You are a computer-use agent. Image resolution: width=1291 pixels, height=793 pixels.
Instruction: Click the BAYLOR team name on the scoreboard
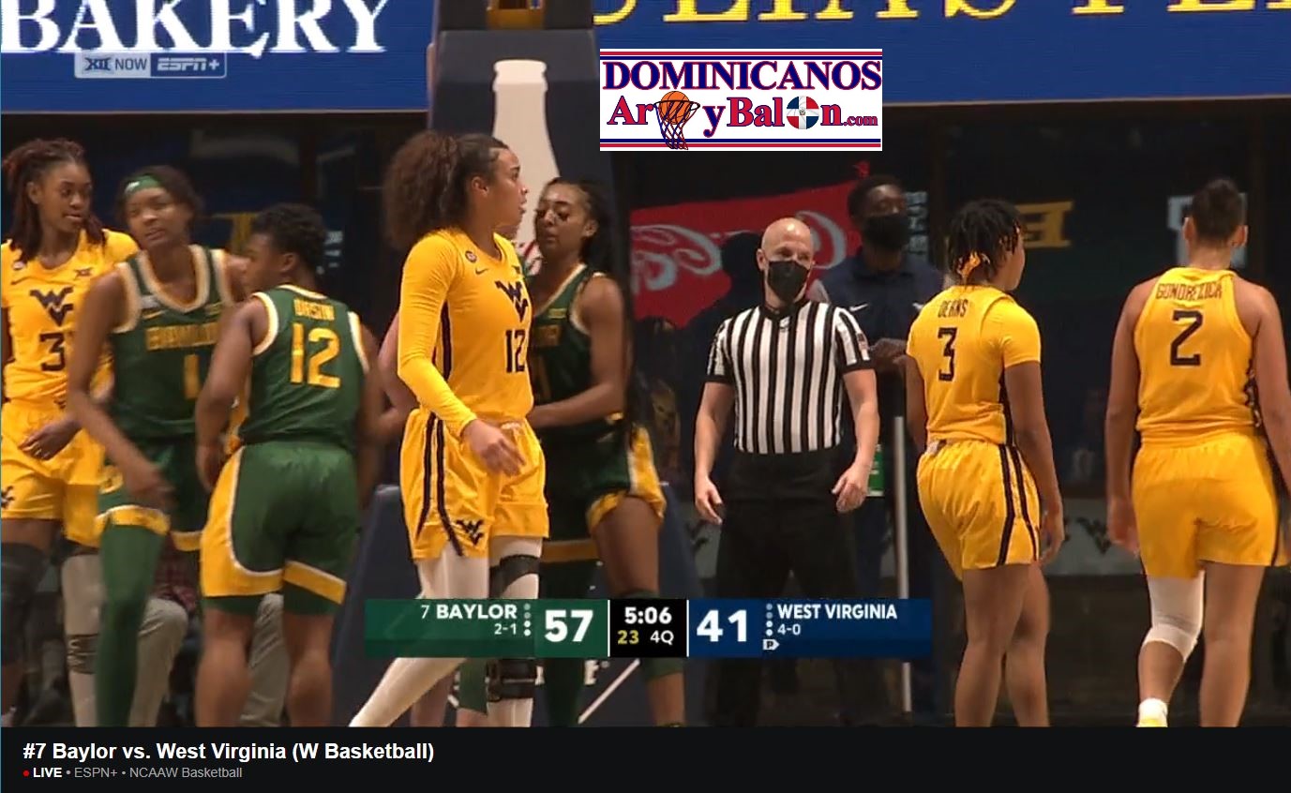click(476, 612)
